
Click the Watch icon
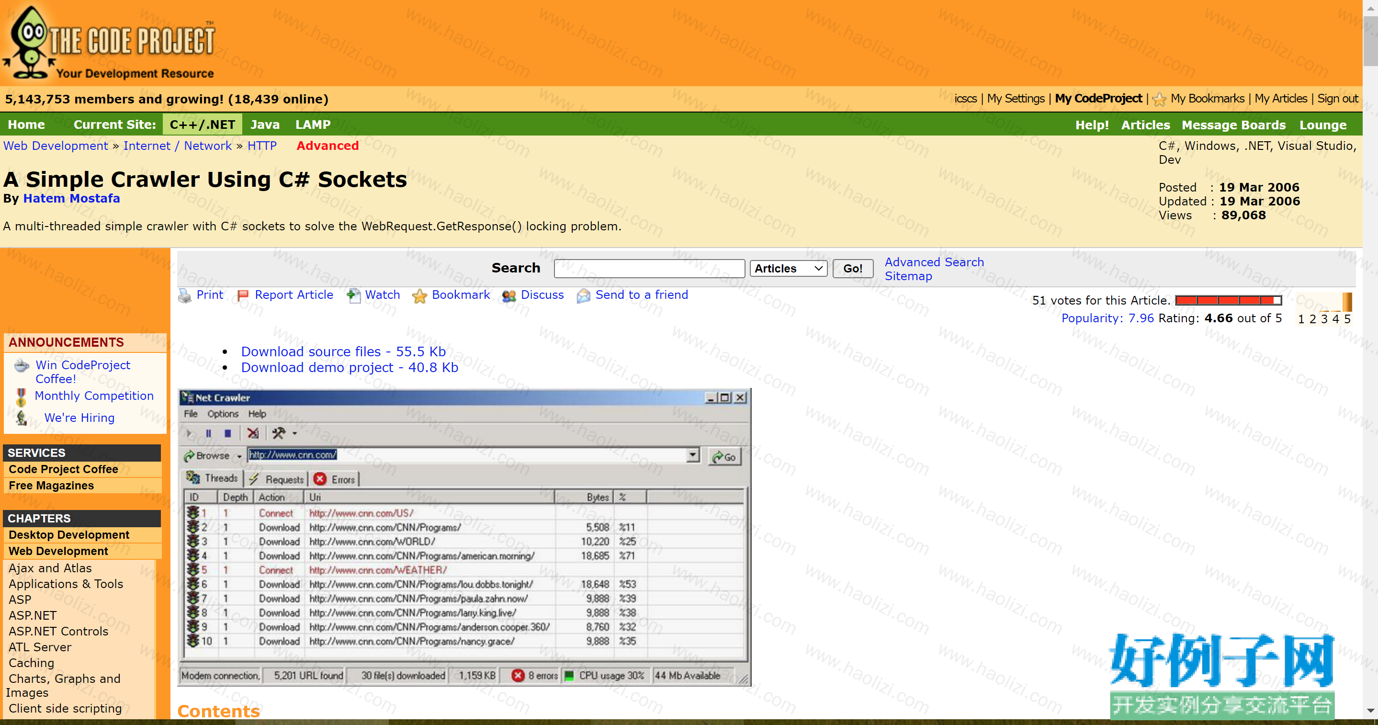tap(353, 295)
